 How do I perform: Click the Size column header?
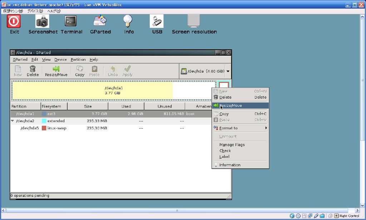88,106
